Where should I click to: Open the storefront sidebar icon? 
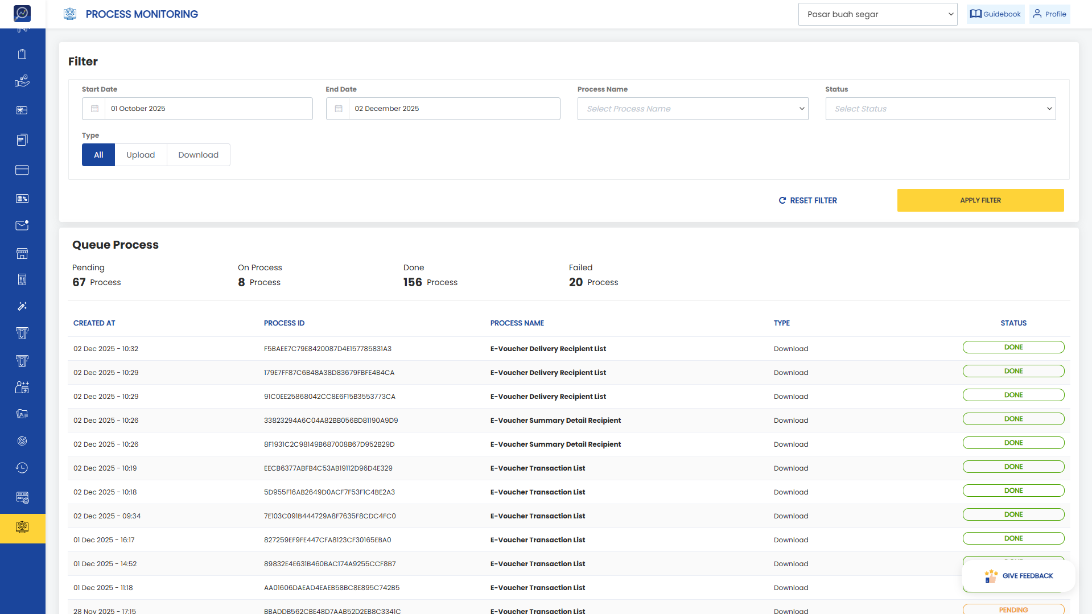click(22, 253)
